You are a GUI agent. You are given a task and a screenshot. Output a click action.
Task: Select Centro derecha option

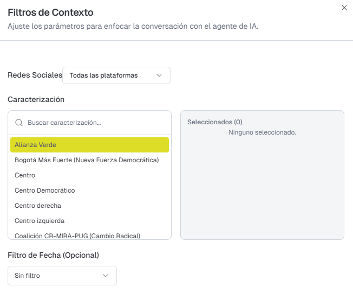click(x=38, y=206)
